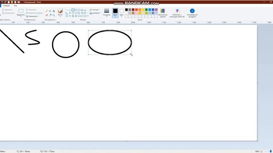
Task: Click Undo in quick access toolbar
Action: coord(2,2)
